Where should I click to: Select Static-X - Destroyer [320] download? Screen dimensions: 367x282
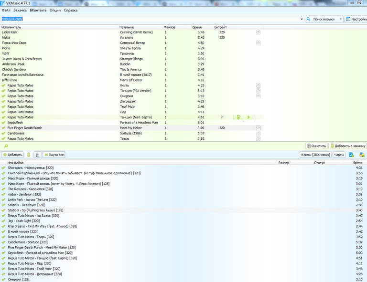point(183,205)
